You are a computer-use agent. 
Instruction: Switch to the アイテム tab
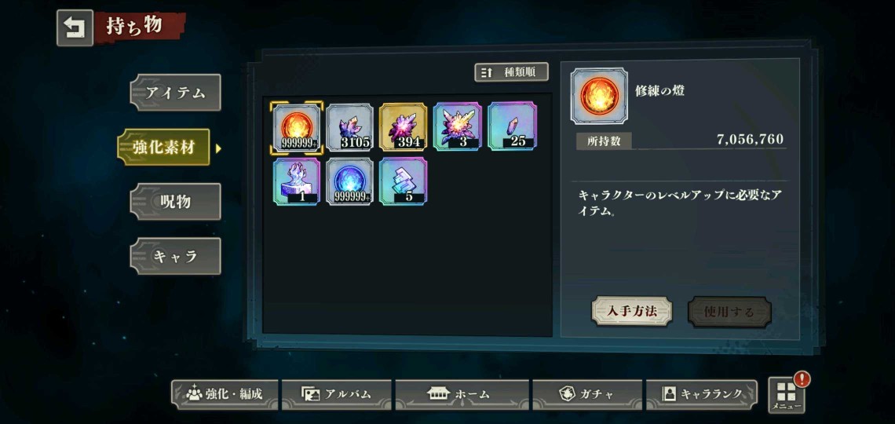coord(175,93)
